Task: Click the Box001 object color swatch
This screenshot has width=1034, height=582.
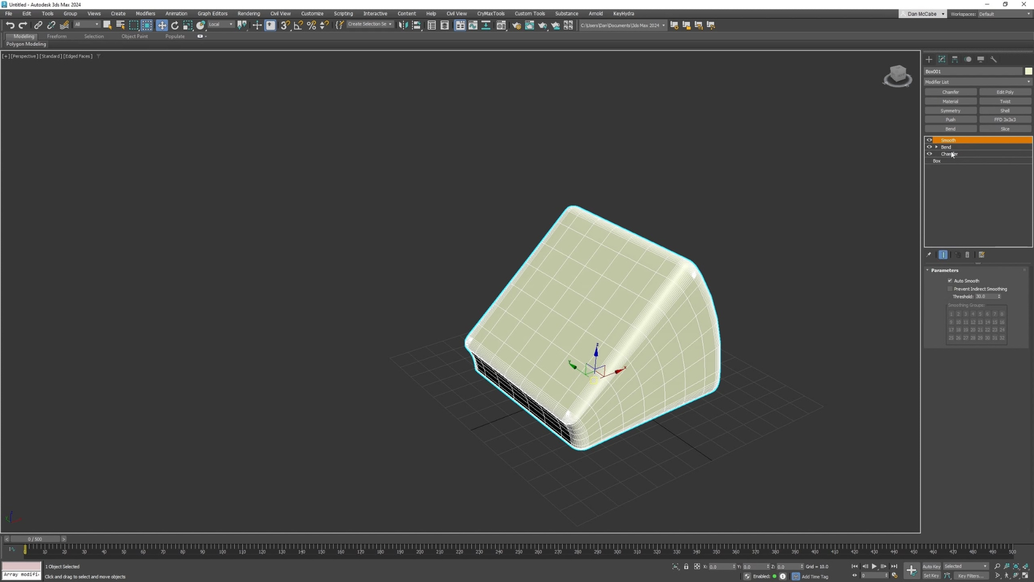Action: tap(1028, 71)
